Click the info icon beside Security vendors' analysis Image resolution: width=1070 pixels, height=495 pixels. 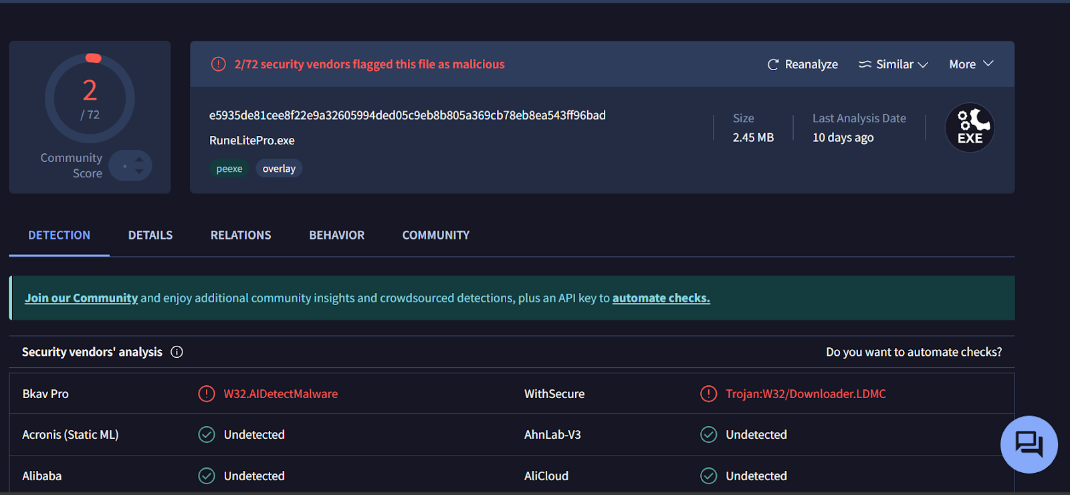pyautogui.click(x=177, y=352)
